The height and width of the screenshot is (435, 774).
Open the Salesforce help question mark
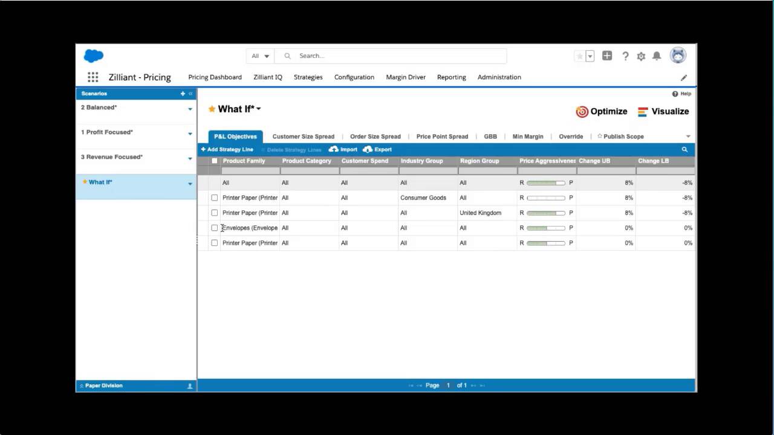point(625,56)
